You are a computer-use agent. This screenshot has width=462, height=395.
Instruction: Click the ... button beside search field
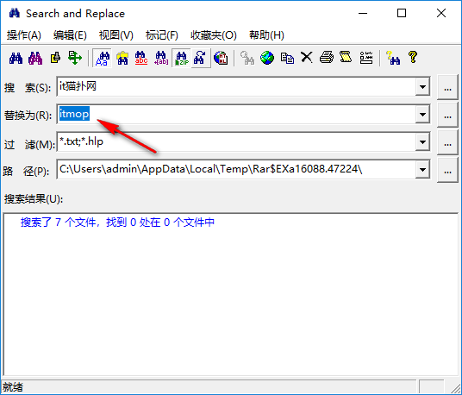point(447,87)
